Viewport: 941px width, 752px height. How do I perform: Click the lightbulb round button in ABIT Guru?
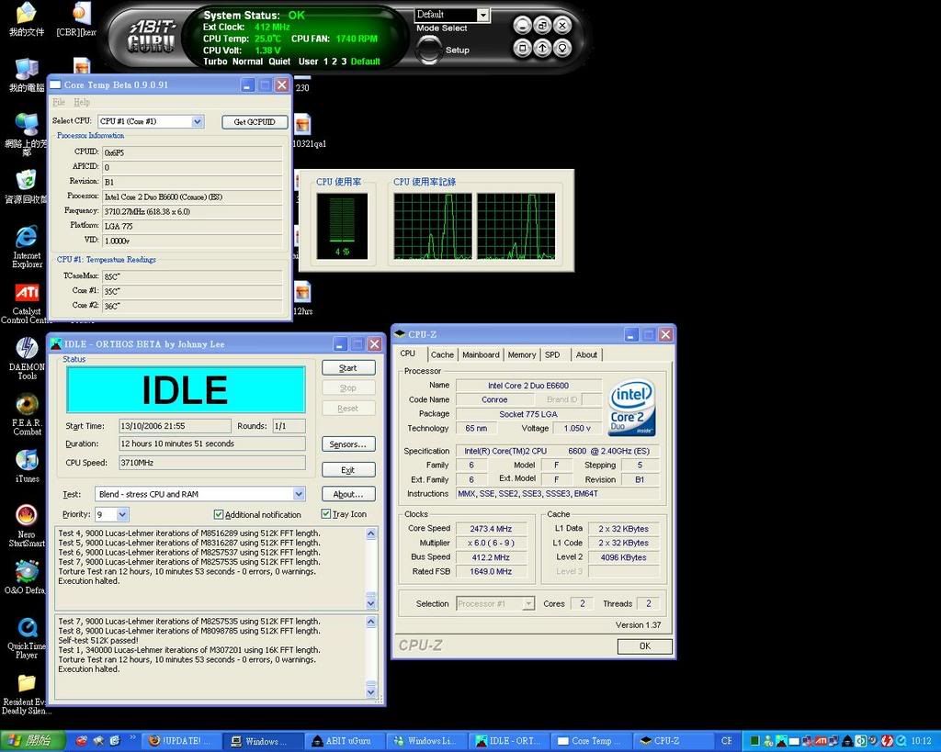tap(562, 48)
